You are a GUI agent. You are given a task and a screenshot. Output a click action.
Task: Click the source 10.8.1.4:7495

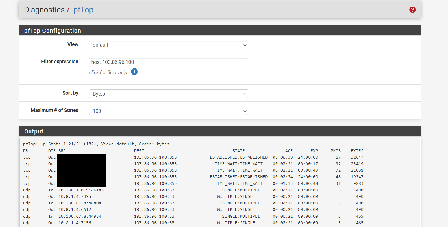[75, 196]
